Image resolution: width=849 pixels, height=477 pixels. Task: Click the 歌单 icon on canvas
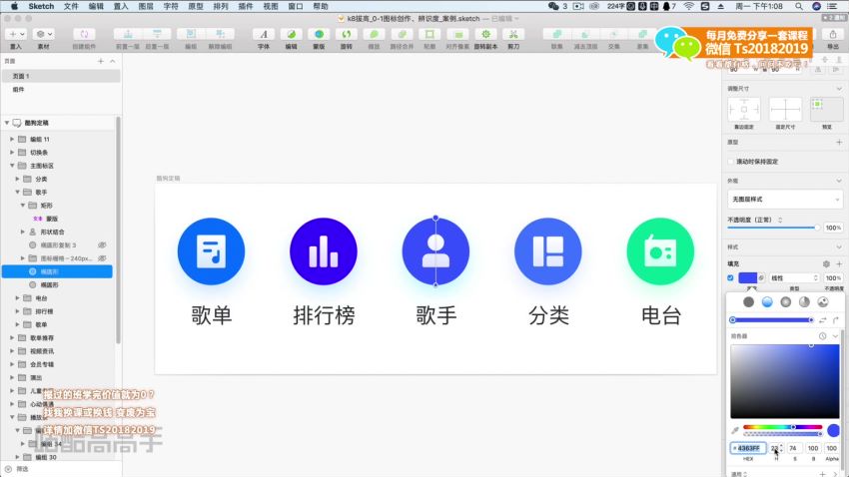tap(211, 251)
